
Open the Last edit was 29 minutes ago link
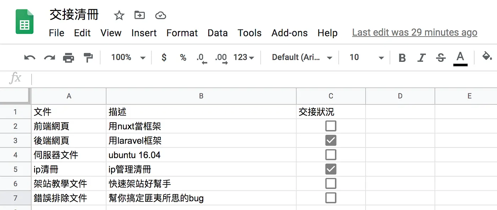(415, 33)
